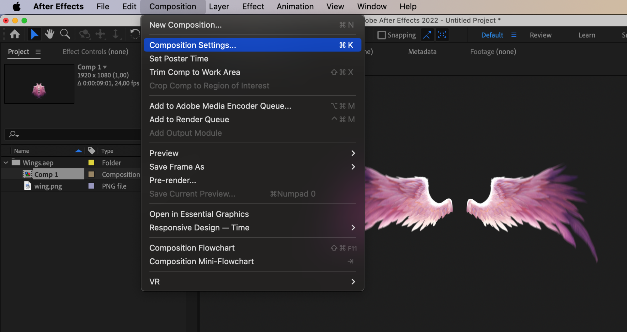Toggle snap collapsed compositions icon

click(x=442, y=35)
